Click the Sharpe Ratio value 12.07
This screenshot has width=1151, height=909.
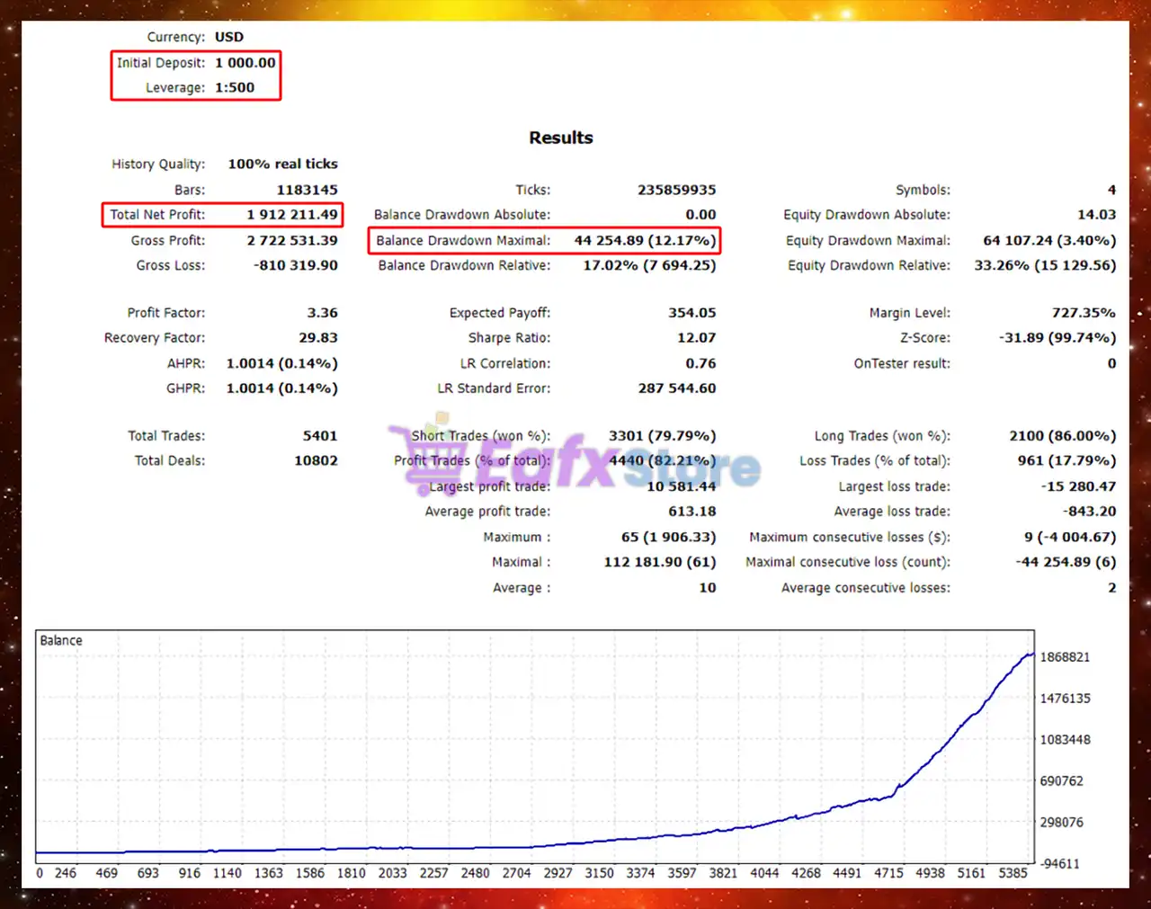pos(696,338)
